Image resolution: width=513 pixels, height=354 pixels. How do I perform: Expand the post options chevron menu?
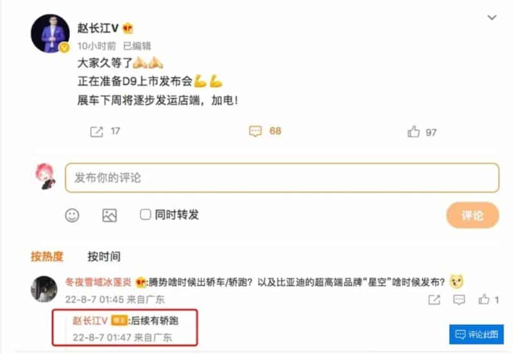pyautogui.click(x=492, y=17)
